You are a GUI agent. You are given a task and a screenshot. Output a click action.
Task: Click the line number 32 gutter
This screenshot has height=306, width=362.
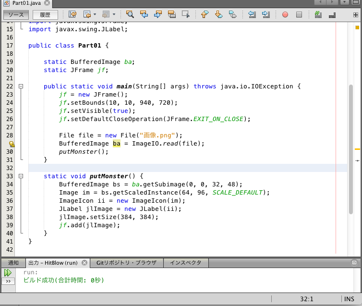[x=10, y=168]
